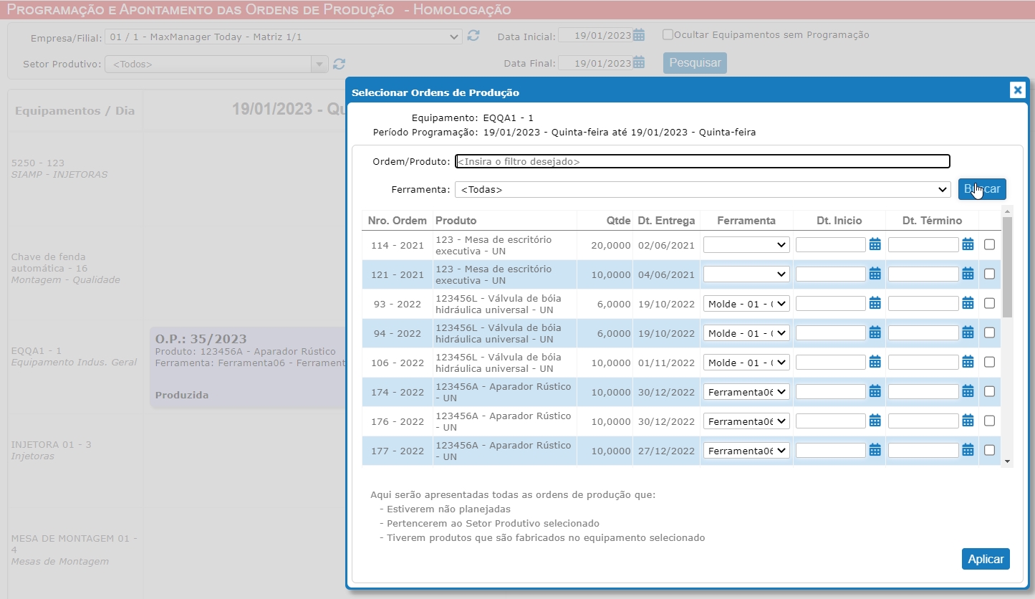This screenshot has height=599, width=1035.
Task: Click the Nro. Ordem column header
Action: pos(398,221)
